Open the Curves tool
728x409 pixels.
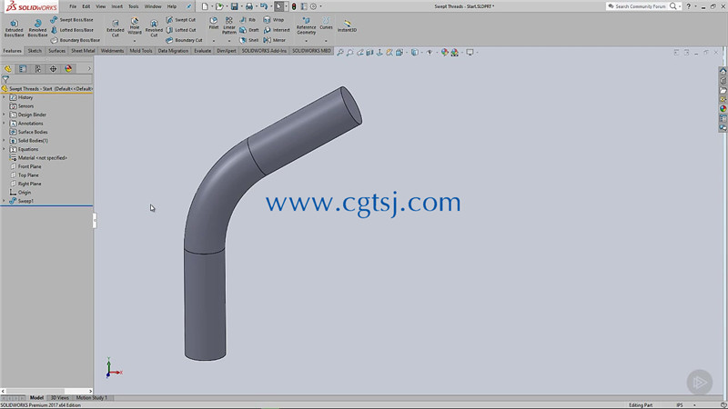click(x=326, y=24)
